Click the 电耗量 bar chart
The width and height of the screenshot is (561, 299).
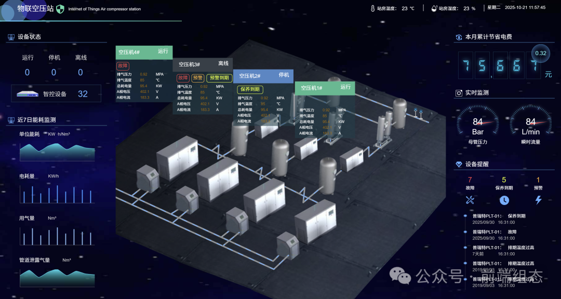pos(57,194)
